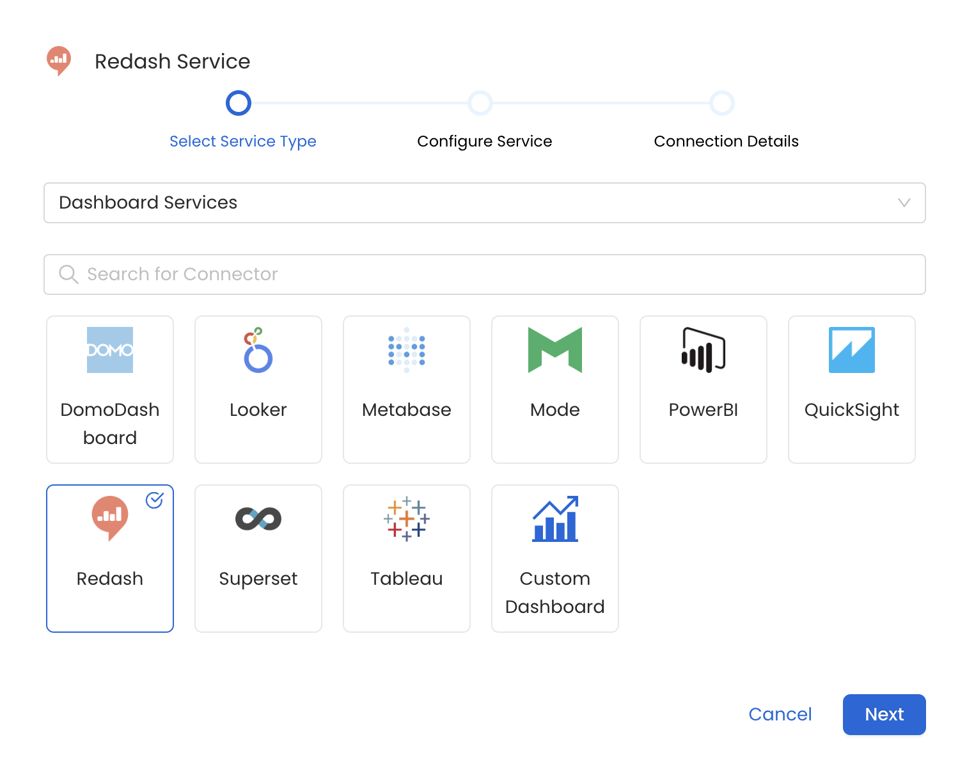Choose the PowerBI connector icon
The image size is (967, 778).
click(704, 350)
